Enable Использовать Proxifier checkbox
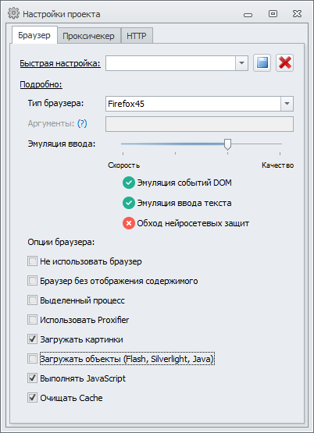The image size is (314, 433). 32,320
